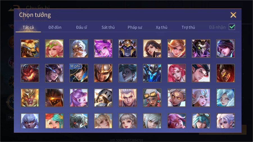Choose the purple plague-mask hero with green eyes

[x=201, y=49]
